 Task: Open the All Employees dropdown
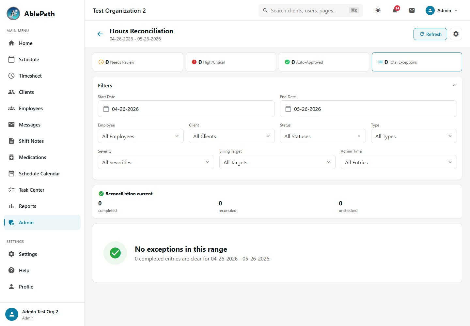tap(141, 136)
